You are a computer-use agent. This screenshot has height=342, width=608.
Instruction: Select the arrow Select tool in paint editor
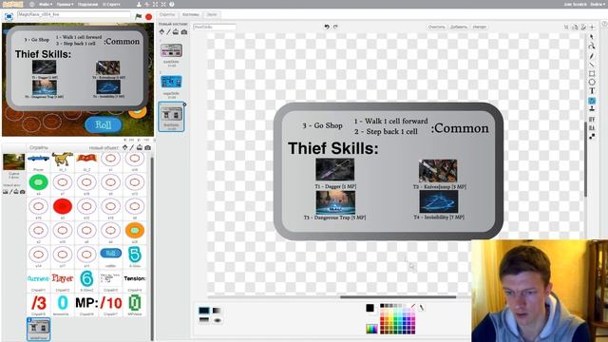pos(592,36)
